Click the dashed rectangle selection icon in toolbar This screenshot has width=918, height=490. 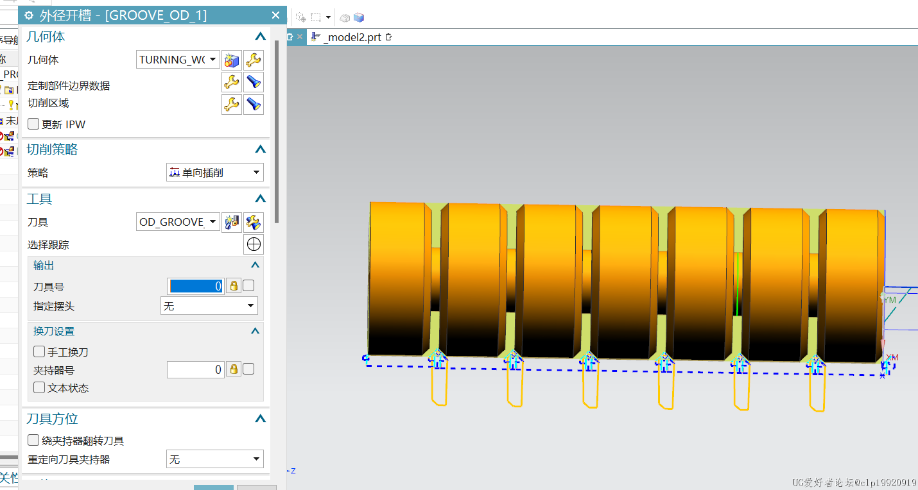click(316, 17)
